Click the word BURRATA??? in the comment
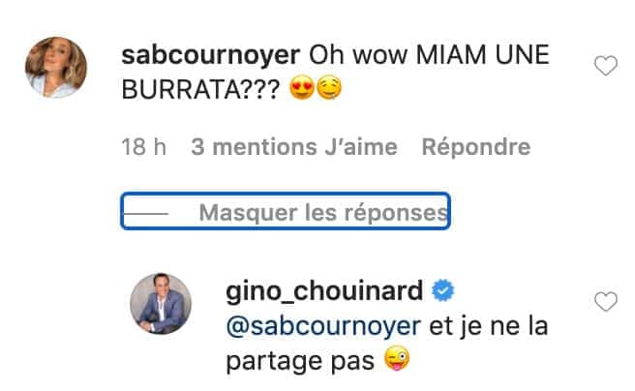The image size is (635, 391). [200, 89]
